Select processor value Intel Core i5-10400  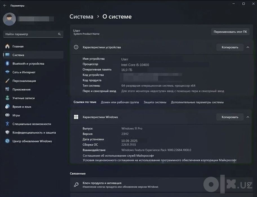tap(135, 65)
